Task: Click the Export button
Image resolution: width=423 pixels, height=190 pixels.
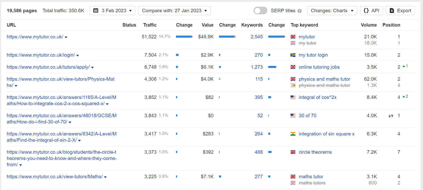Action: click(400, 11)
